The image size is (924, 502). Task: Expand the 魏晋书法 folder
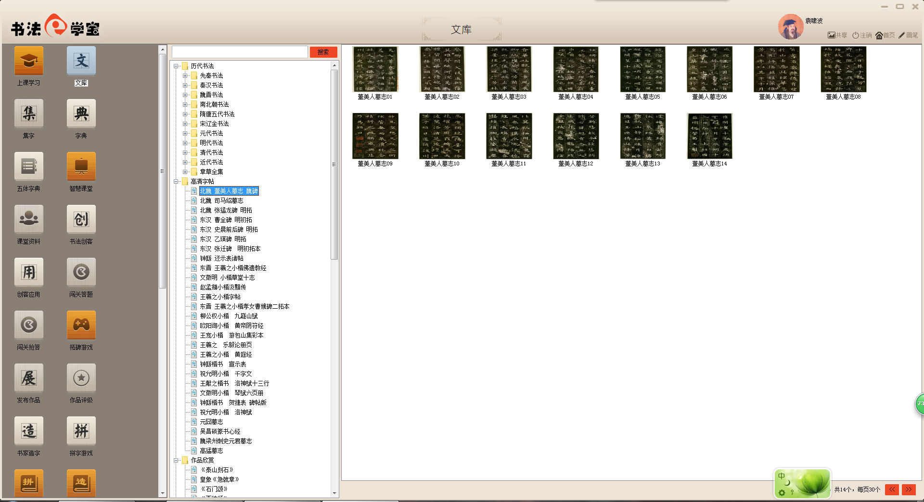click(185, 95)
